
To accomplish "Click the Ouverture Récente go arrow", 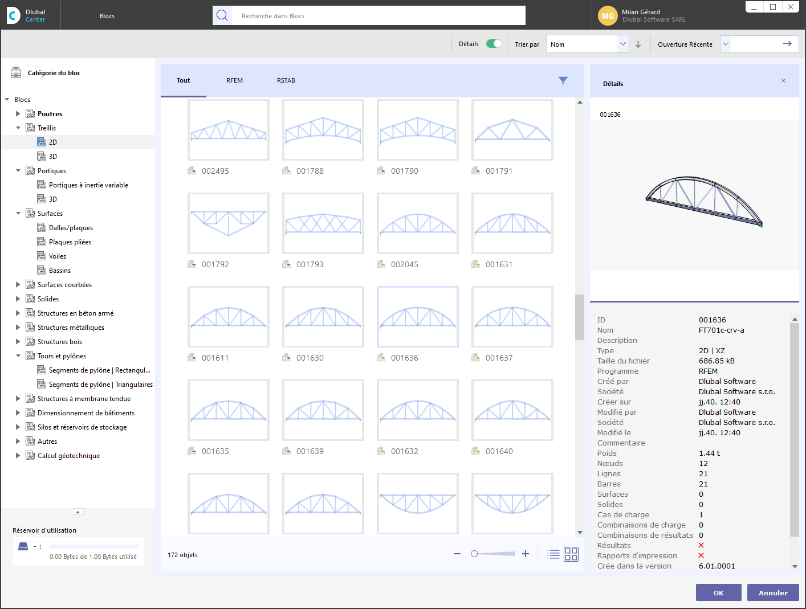I will pyautogui.click(x=787, y=44).
